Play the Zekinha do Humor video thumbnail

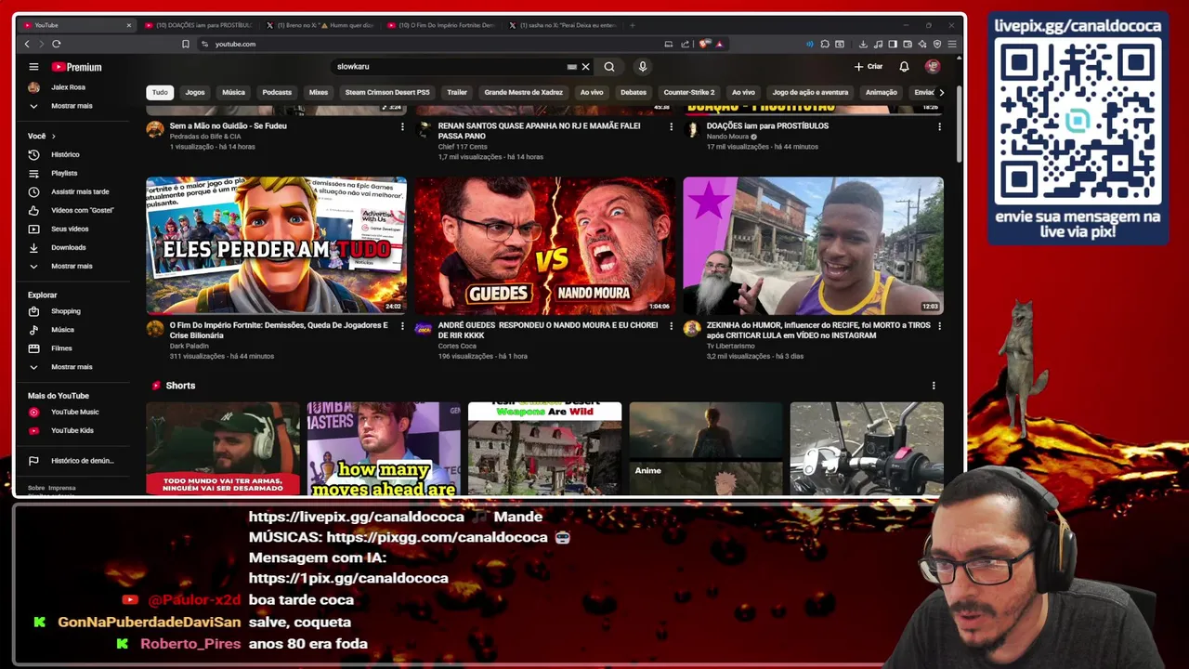(813, 245)
